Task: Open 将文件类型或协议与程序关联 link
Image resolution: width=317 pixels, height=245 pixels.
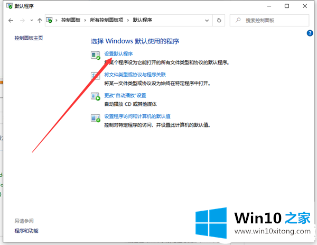Action: [x=135, y=75]
